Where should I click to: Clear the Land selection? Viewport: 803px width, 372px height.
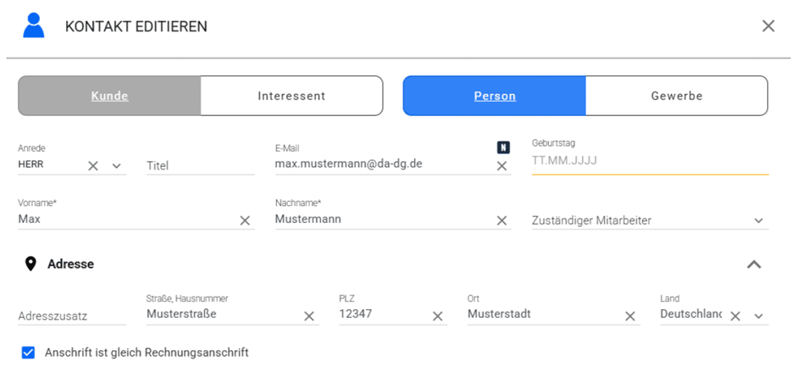(x=735, y=316)
